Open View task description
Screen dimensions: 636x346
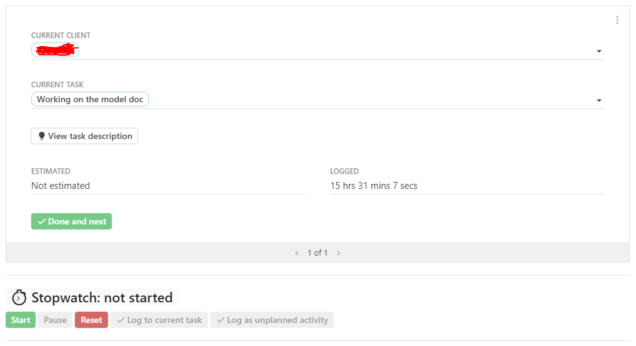click(84, 136)
